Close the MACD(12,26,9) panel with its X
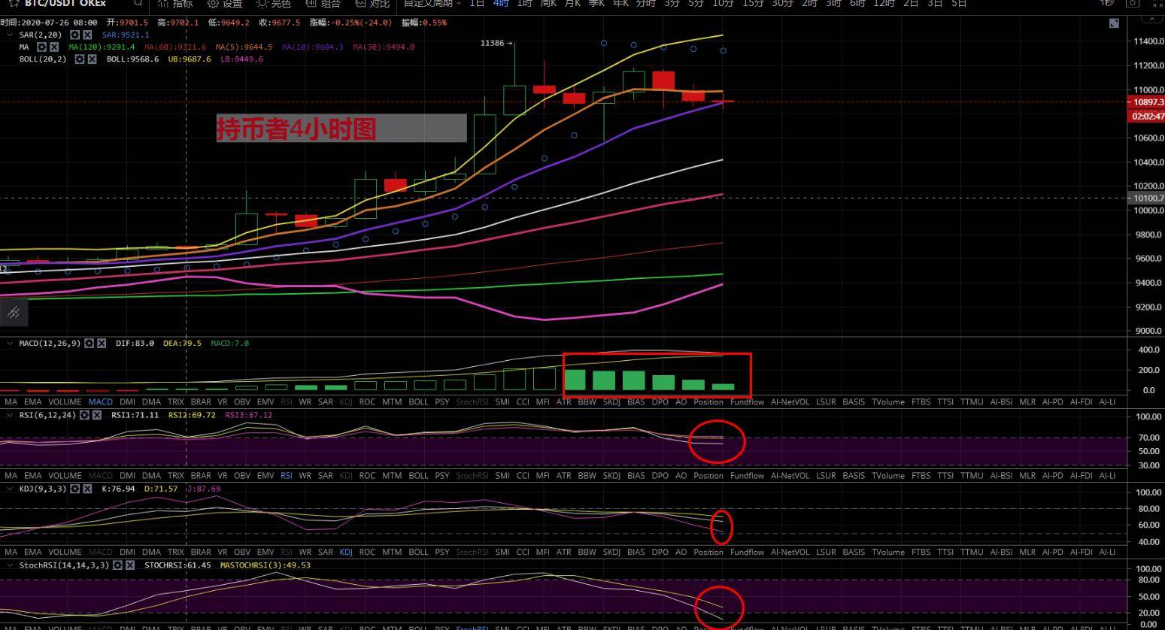 point(101,343)
